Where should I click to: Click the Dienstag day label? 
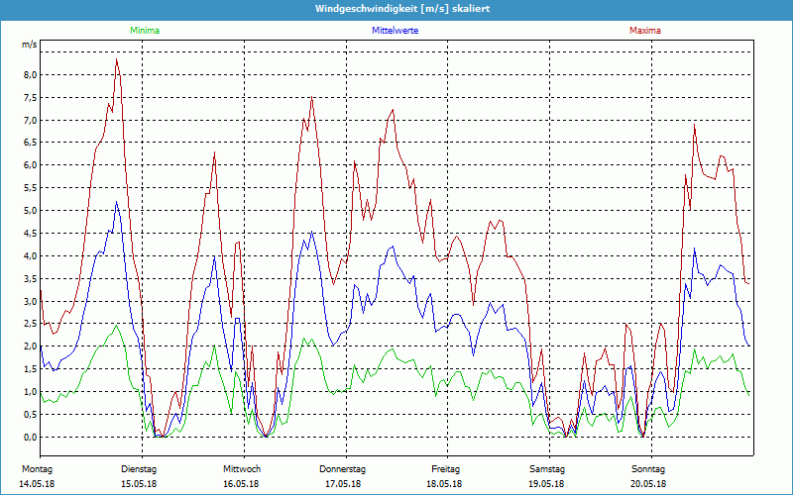[139, 469]
